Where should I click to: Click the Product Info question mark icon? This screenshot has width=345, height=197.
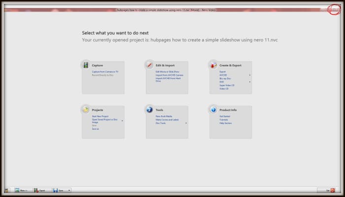[x=213, y=110]
